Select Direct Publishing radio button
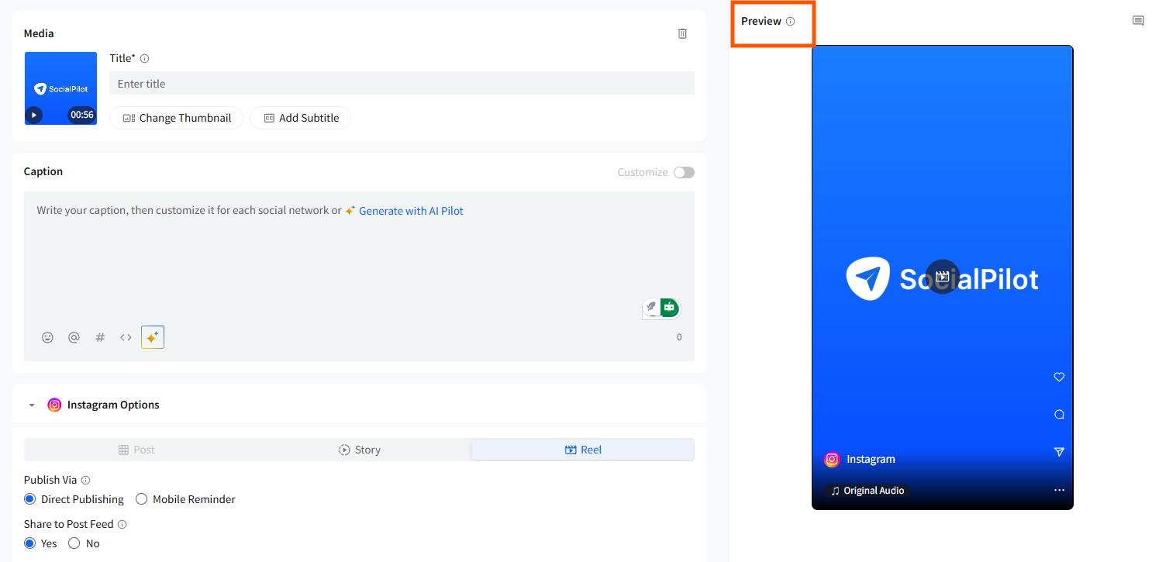This screenshot has height=562, width=1152. click(29, 499)
